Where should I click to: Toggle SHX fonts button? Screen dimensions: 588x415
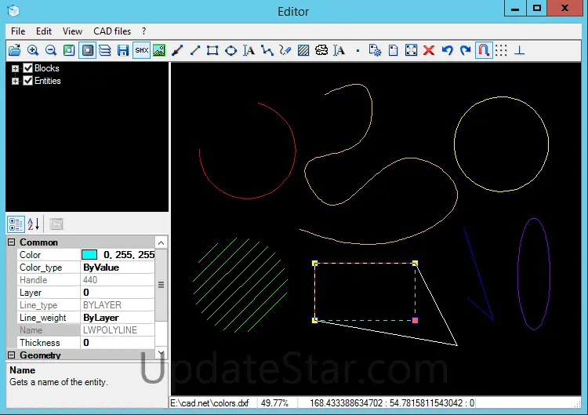[142, 50]
